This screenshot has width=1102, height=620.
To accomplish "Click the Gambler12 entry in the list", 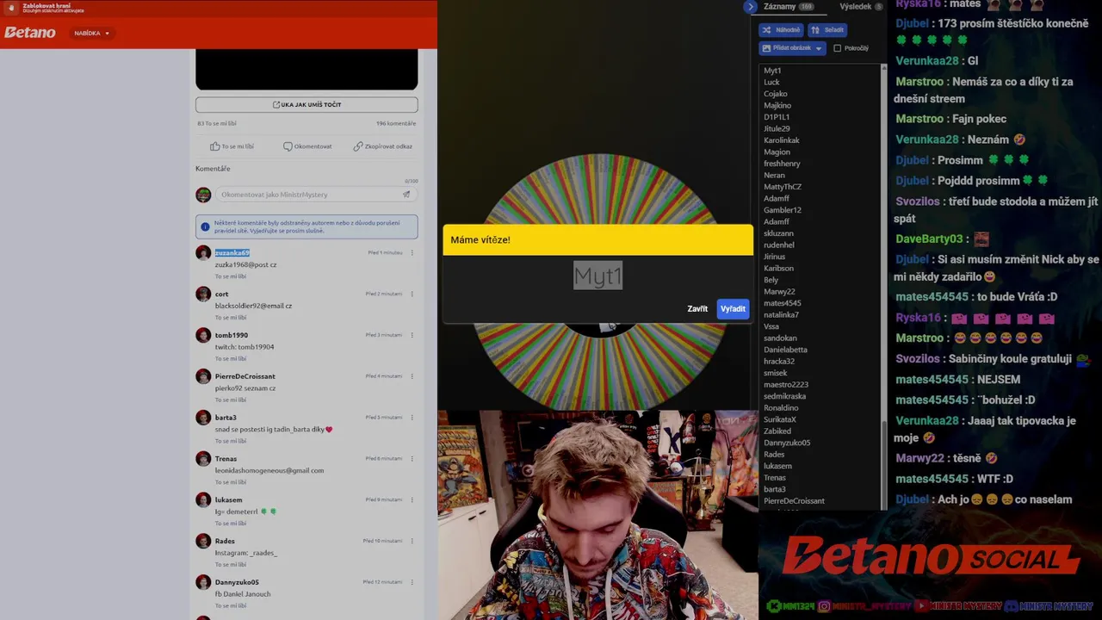I will tap(783, 210).
